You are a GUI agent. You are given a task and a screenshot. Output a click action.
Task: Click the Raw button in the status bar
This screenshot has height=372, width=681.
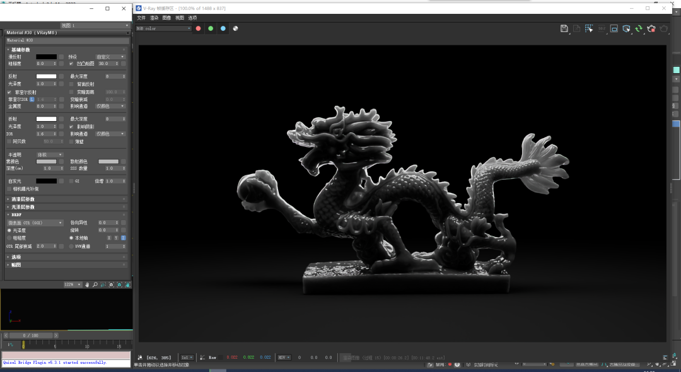point(212,356)
